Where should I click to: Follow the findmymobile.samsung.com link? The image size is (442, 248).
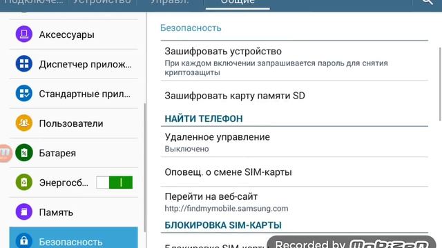227,208
